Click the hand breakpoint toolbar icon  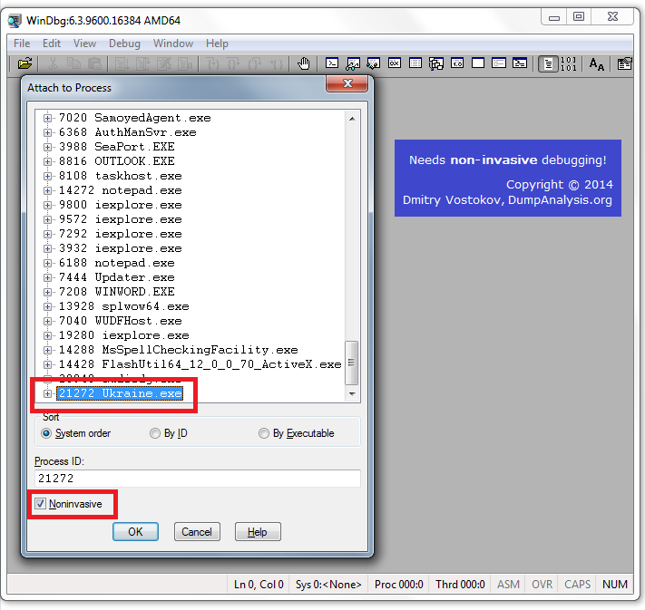tap(304, 63)
